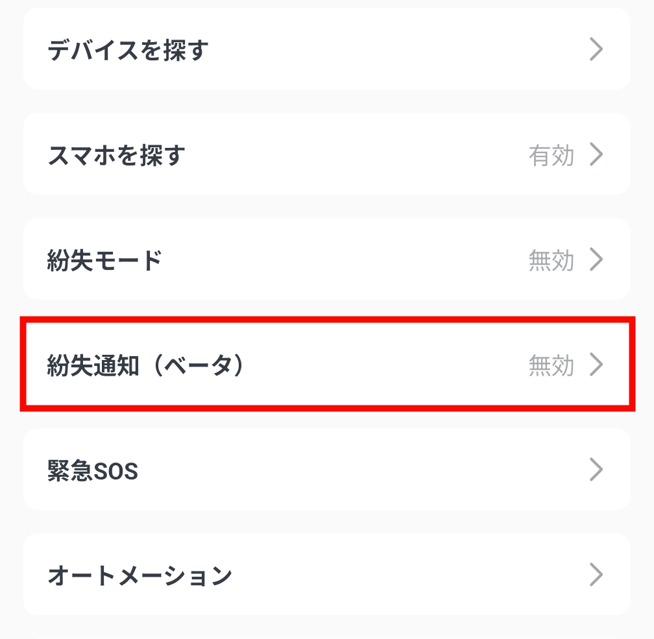The image size is (654, 639).
Task: Select the デバイスを探す label text
Action: click(x=127, y=50)
